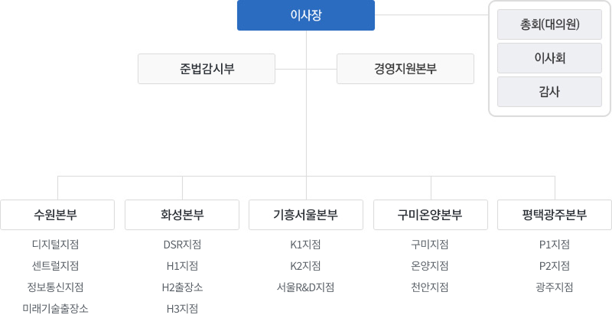Select 미래기술출장소 under 수원본부
This screenshot has width=612, height=318.
(x=56, y=309)
